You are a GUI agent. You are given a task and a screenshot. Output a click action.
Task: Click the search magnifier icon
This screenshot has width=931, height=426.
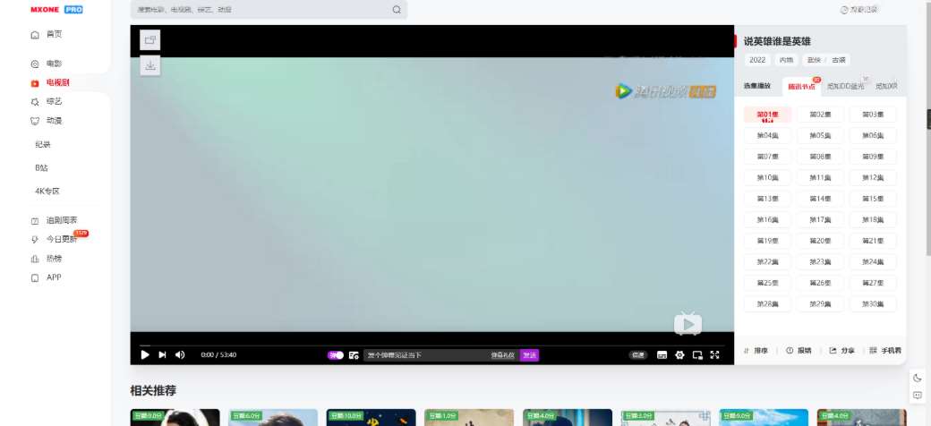tap(397, 10)
